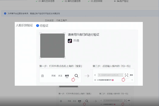Viewport: 159px width, 106px height.
Task: Select the 关注 tab on the background page
Action: pos(75,101)
